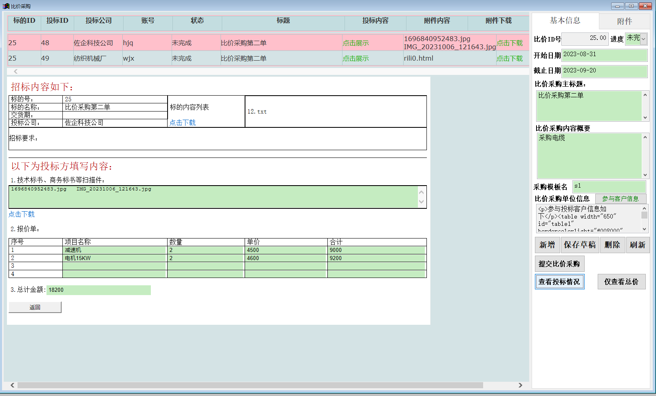This screenshot has height=396, width=656.
Task: Select the 基本信息 tab
Action: 565,20
